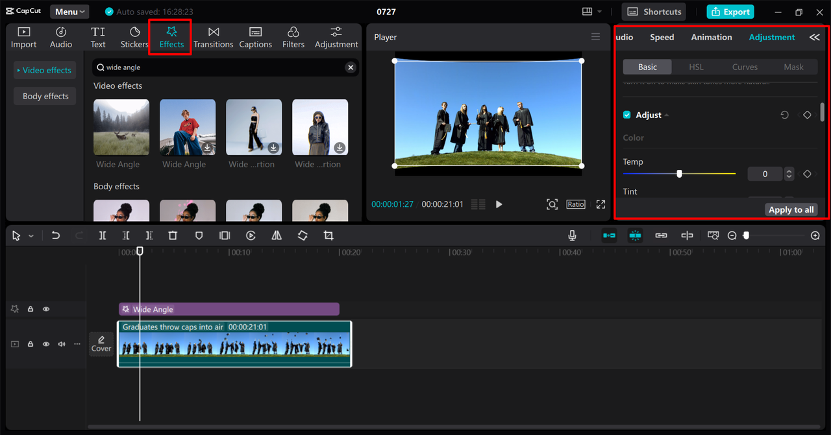Delete the selected clip

(173, 236)
